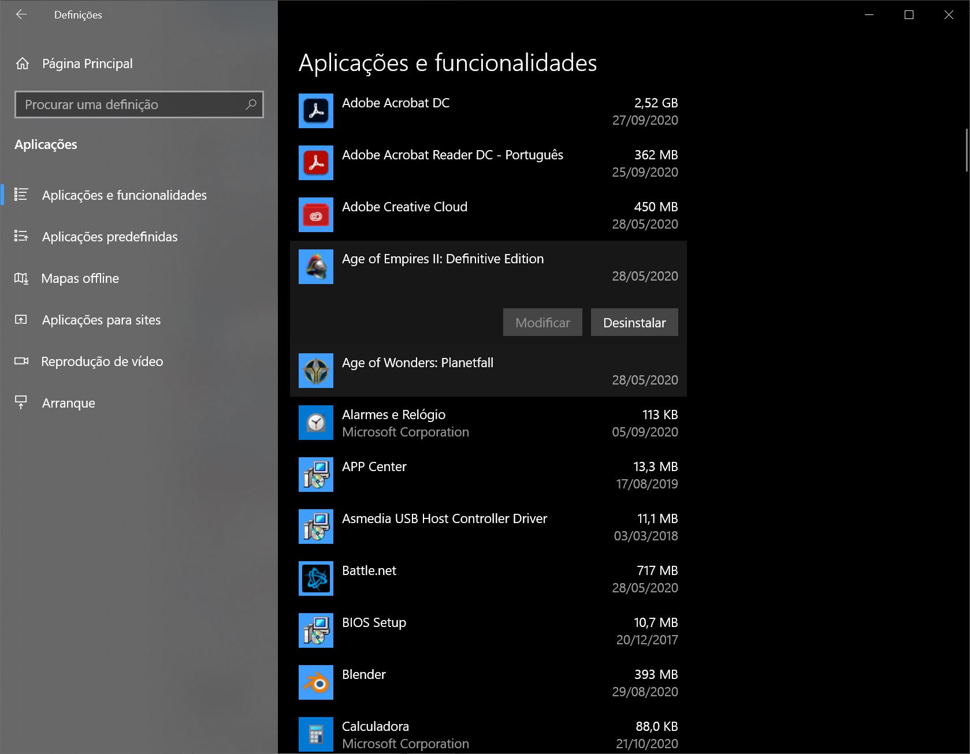Click the Blender app icon
The height and width of the screenshot is (754, 970).
pos(316,682)
